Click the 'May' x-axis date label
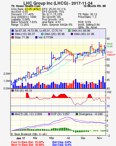 (52, 138)
